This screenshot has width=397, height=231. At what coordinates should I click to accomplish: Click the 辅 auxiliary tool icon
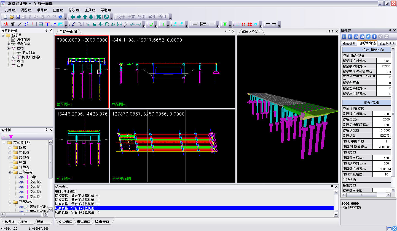click(13, 24)
